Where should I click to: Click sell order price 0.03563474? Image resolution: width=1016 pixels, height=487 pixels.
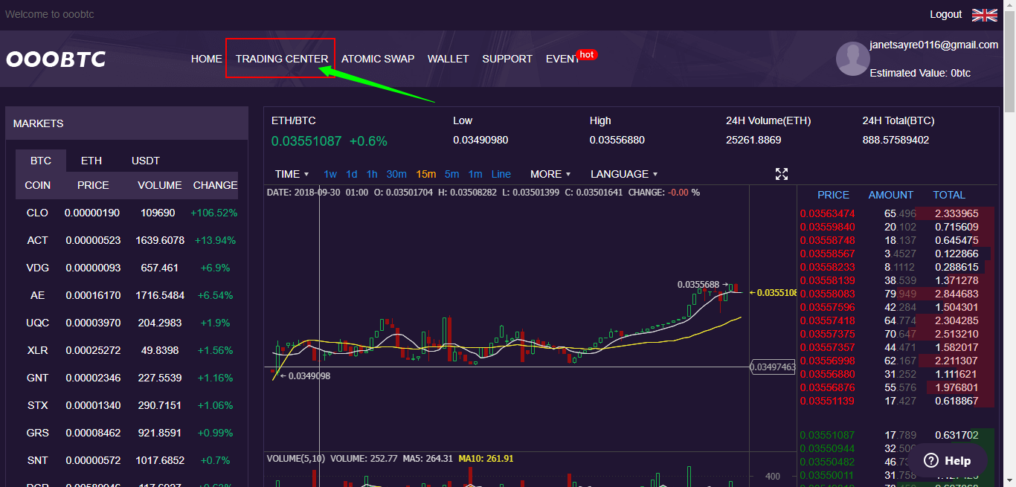click(827, 213)
